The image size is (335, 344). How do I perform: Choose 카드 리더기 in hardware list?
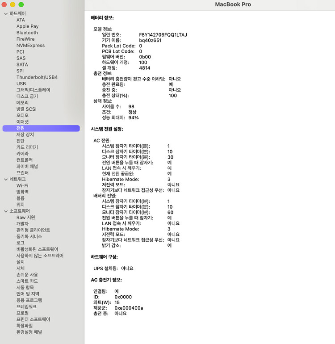click(x=27, y=147)
